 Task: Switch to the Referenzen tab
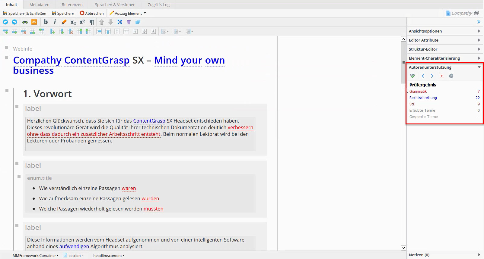coord(72,5)
